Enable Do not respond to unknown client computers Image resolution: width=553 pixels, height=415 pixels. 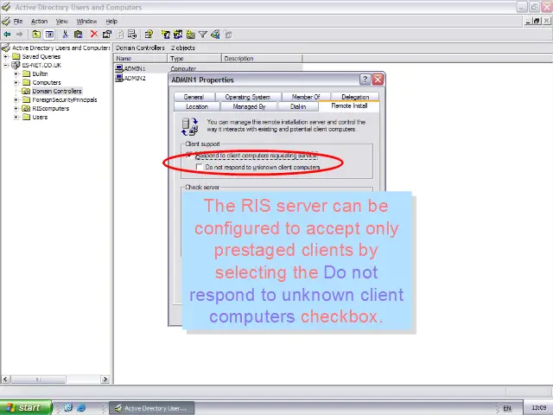[x=200, y=167]
